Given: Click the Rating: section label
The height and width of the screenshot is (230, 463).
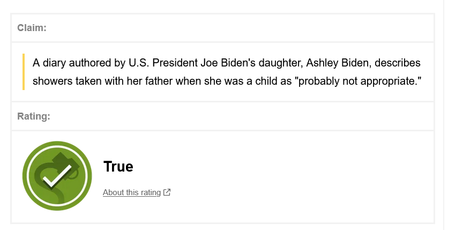Looking at the screenshot, I should (x=34, y=116).
